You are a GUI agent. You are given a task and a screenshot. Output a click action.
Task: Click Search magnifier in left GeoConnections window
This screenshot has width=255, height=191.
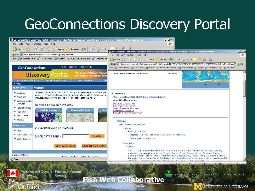pyautogui.click(x=55, y=49)
